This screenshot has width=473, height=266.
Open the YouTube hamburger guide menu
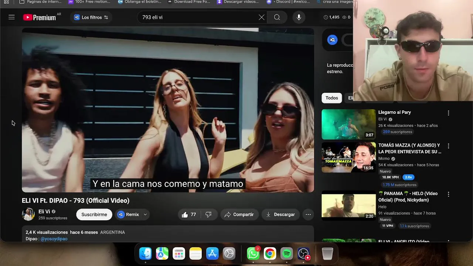[x=11, y=17]
